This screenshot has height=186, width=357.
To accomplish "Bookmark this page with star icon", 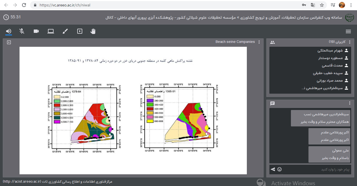I will click(x=322, y=5).
